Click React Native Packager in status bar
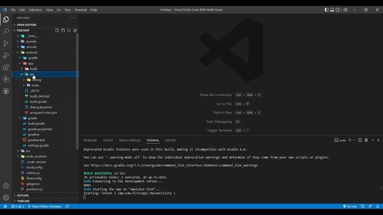This screenshot has height=215, width=383. click(x=45, y=206)
